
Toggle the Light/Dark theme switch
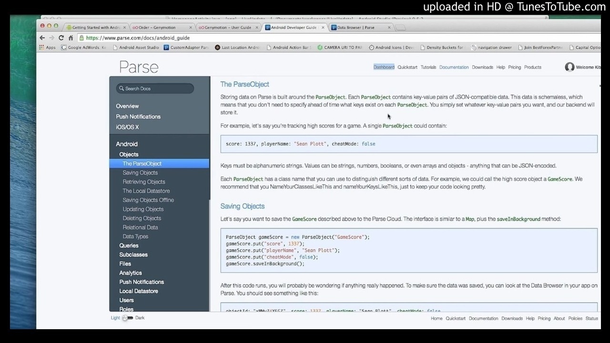tap(128, 318)
